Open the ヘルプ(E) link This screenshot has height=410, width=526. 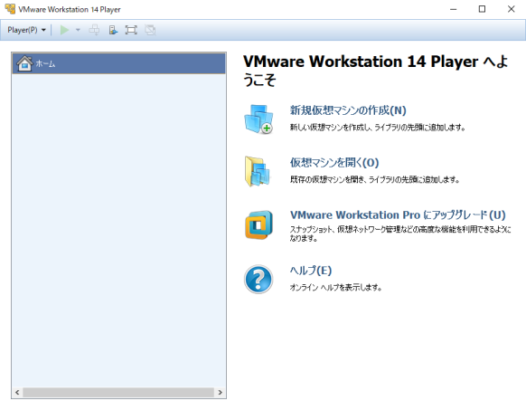pyautogui.click(x=311, y=271)
